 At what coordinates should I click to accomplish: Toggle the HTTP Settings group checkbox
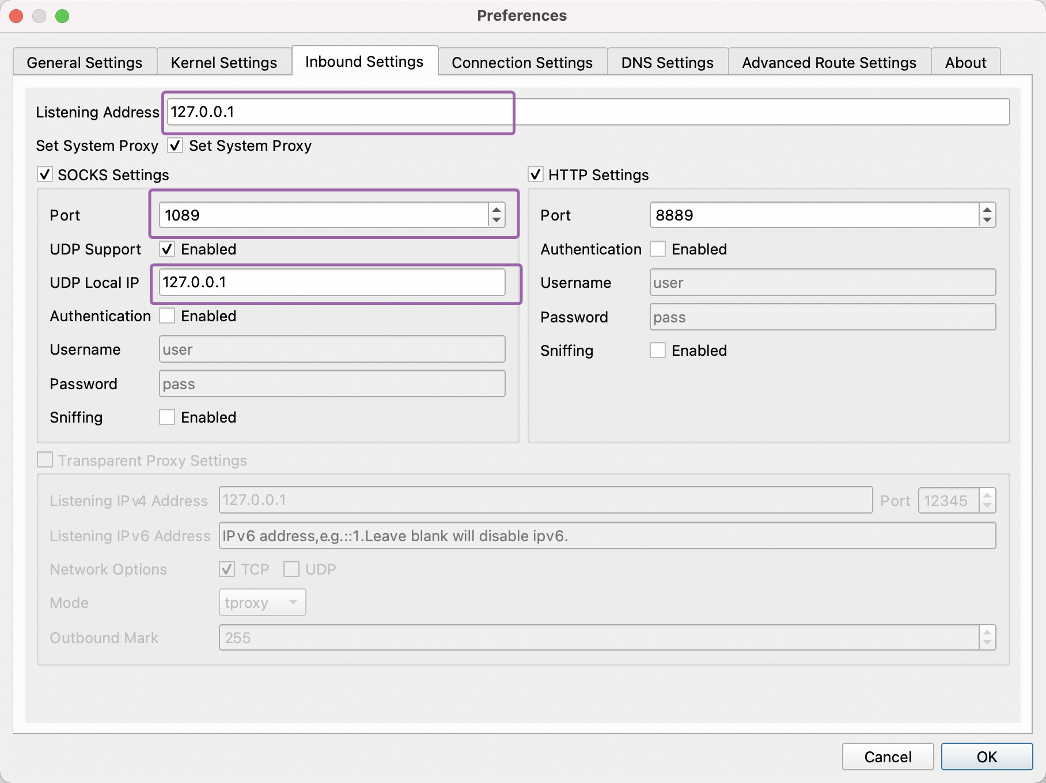[x=536, y=174]
